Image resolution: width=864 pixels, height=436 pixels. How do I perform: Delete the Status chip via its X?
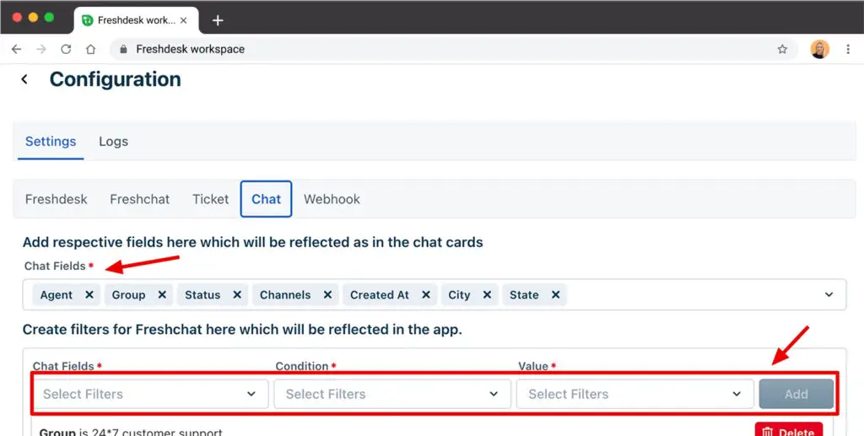click(237, 295)
